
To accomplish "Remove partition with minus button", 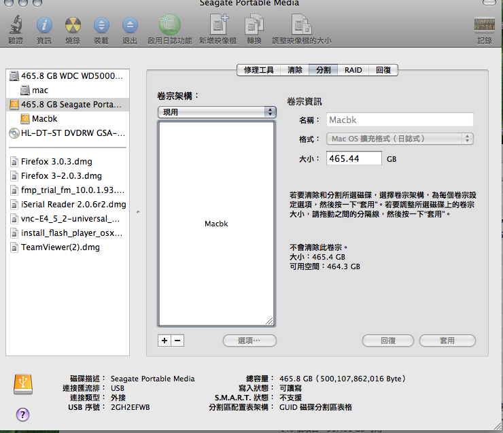I will [x=177, y=341].
